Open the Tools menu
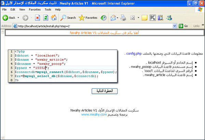 coord(48,10)
